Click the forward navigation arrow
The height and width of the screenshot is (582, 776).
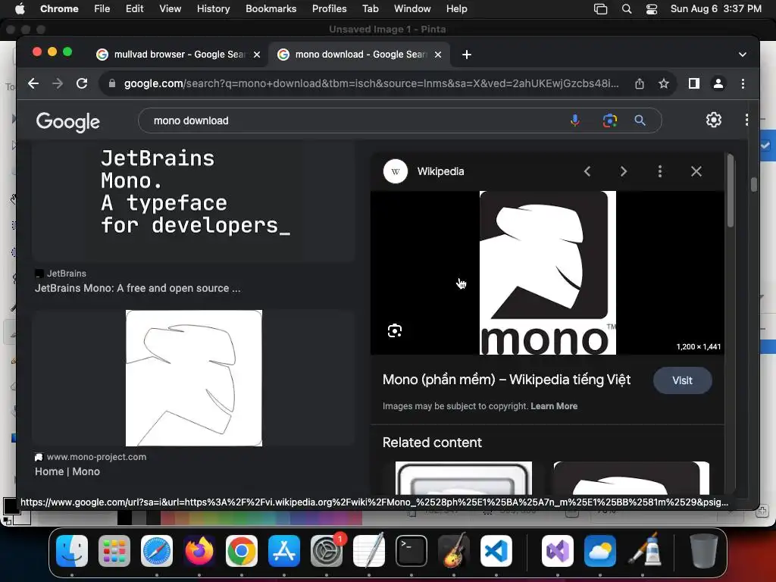(58, 83)
